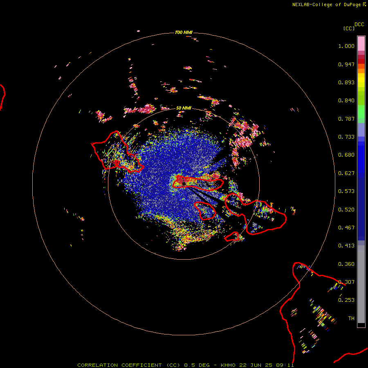Click the Correlation Coefficient caption at the bottom

pos(185,365)
